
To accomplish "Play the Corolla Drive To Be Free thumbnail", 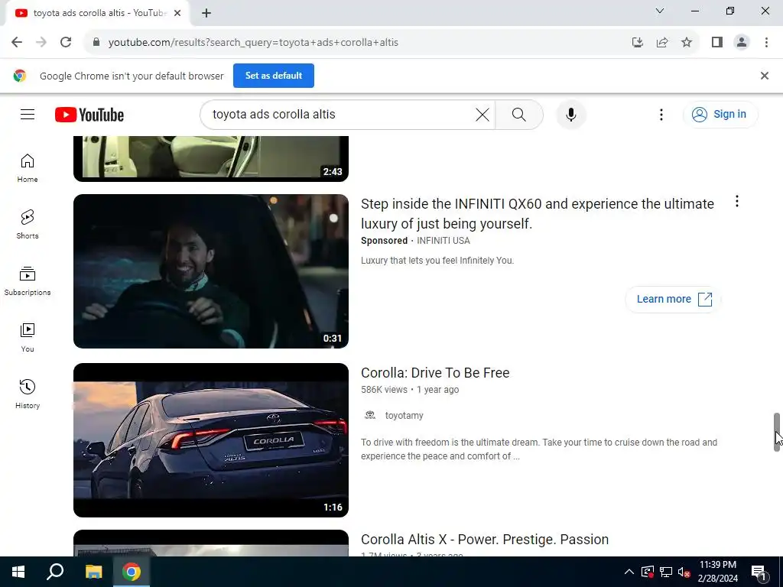I will point(211,439).
